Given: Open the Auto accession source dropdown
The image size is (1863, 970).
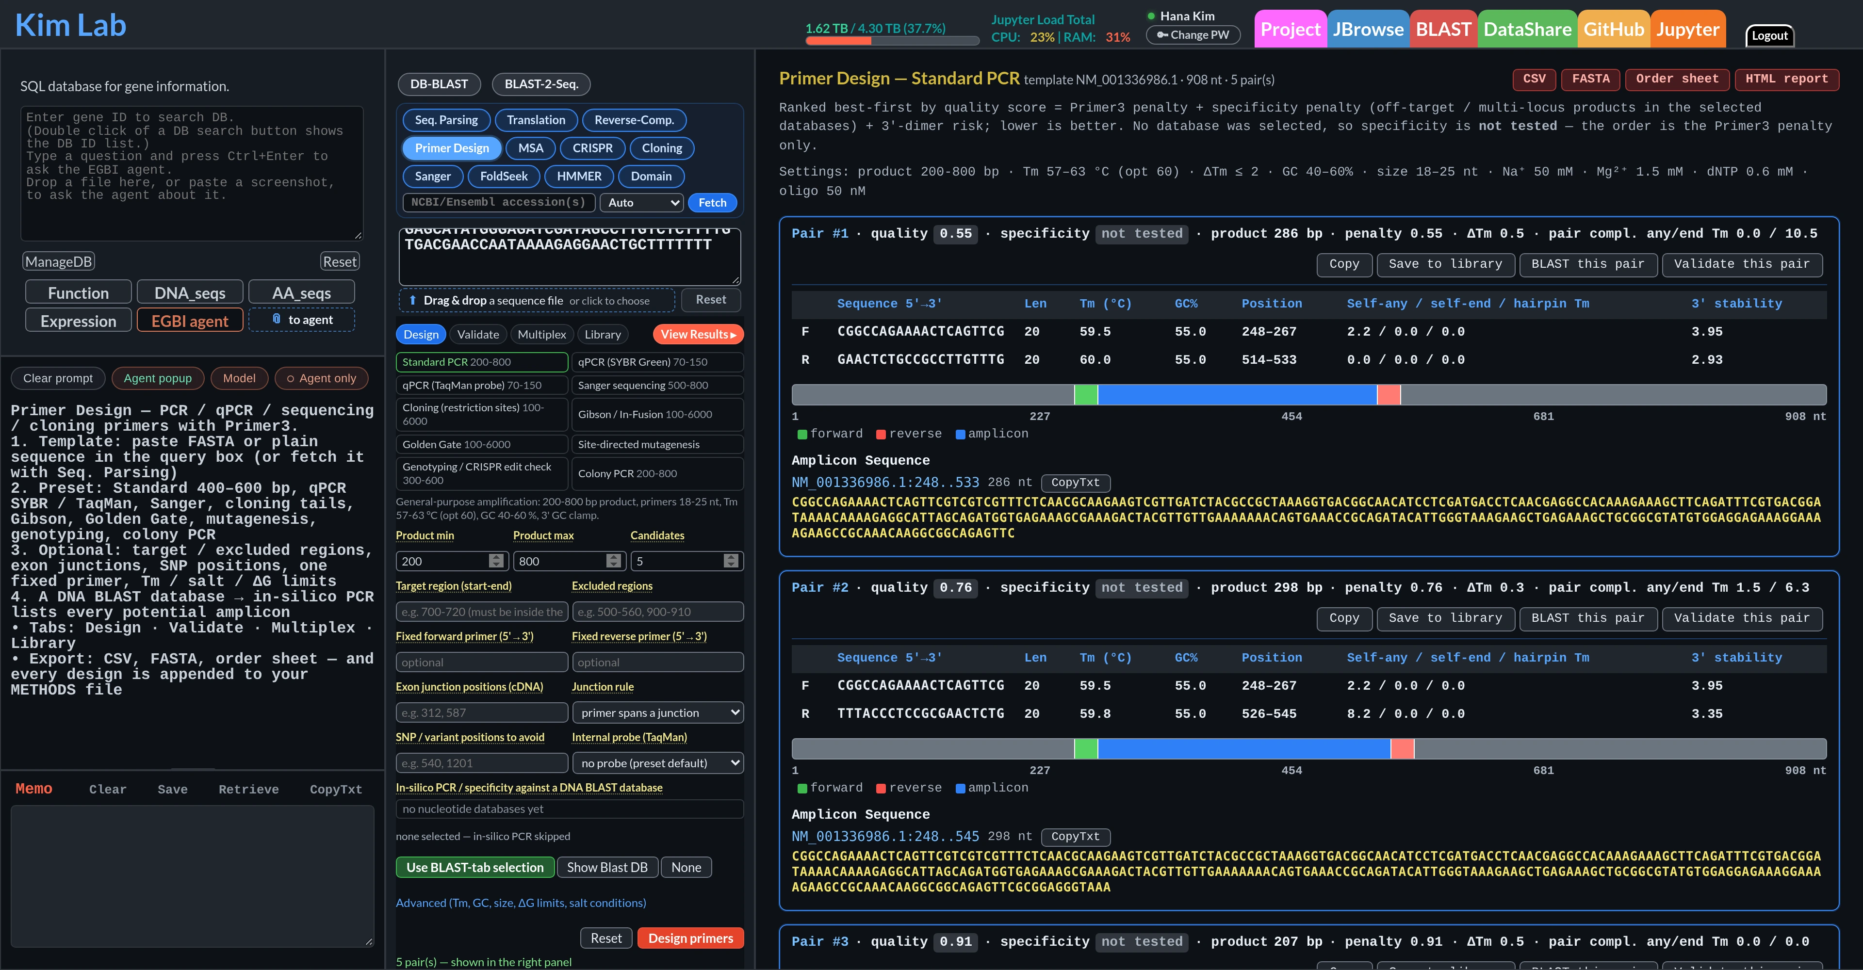Looking at the screenshot, I should click(x=642, y=202).
